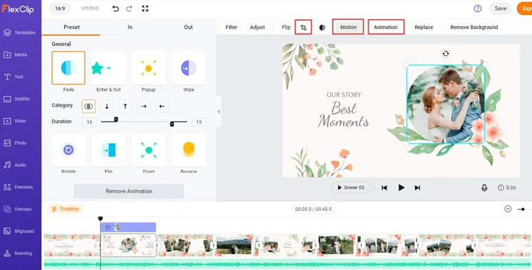The image size is (532, 270).
Task: Switch to the In tab
Action: click(x=130, y=27)
